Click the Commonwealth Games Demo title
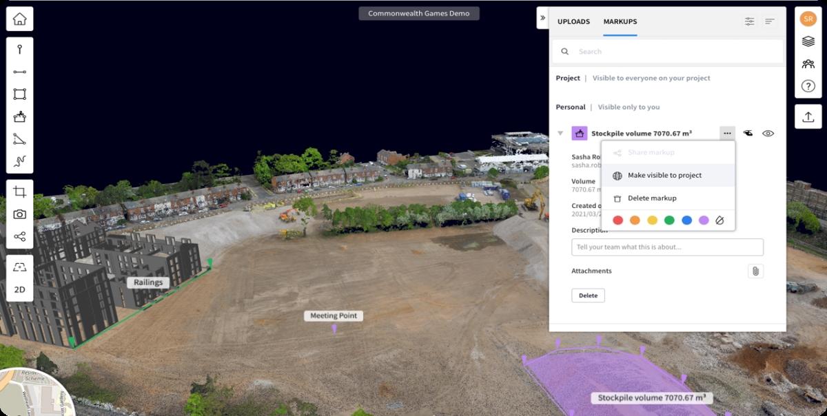The image size is (827, 416). tap(419, 14)
